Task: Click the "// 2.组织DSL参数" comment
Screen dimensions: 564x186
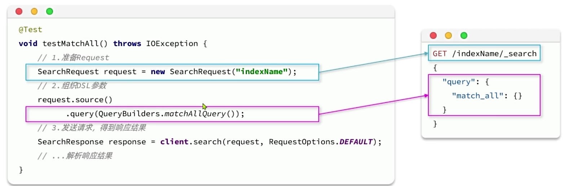Action: point(72,86)
